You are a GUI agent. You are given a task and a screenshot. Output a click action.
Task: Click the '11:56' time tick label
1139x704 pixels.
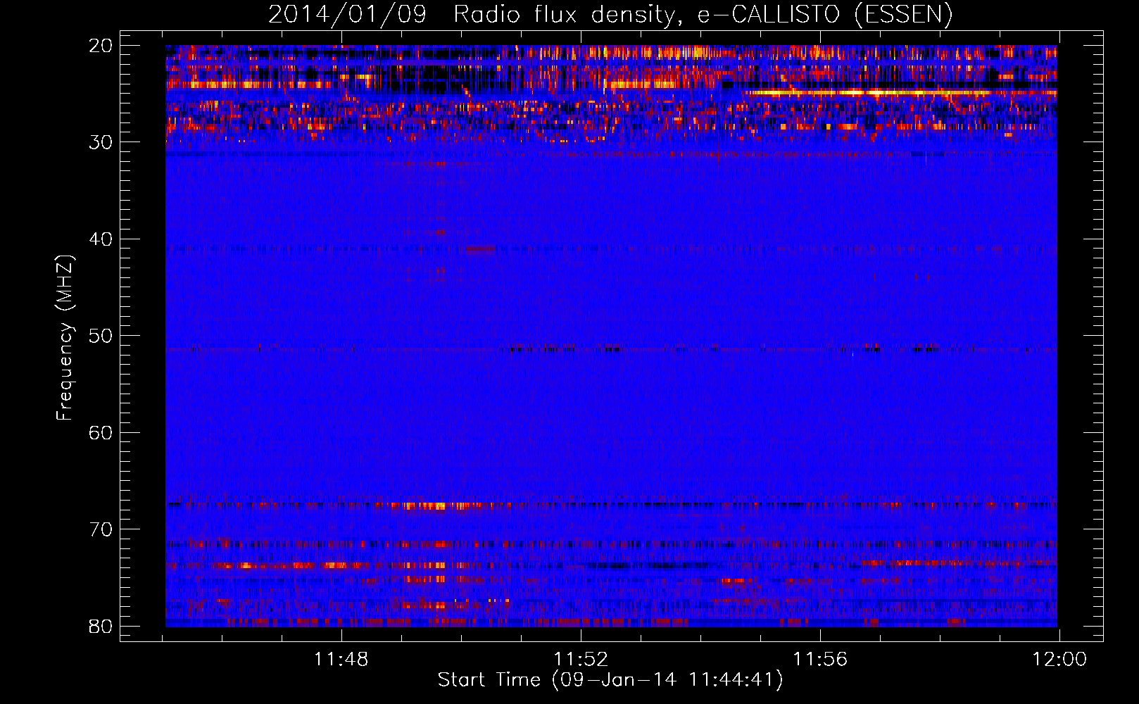click(820, 660)
